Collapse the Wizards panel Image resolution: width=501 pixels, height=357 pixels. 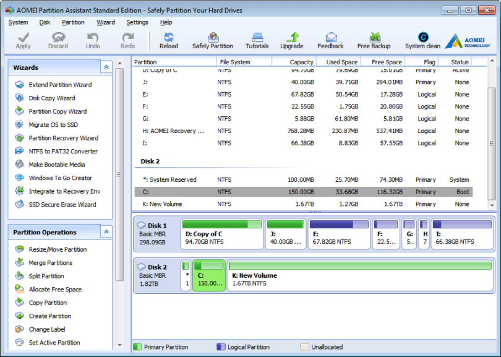click(x=106, y=67)
